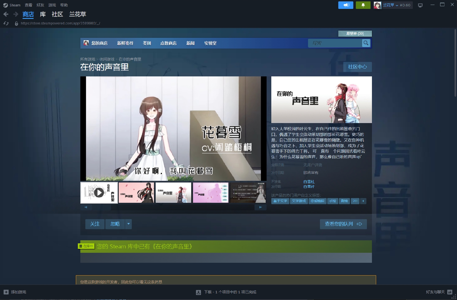Open announcements with the blue megaphone icon
This screenshot has height=300, width=457.
346,5
